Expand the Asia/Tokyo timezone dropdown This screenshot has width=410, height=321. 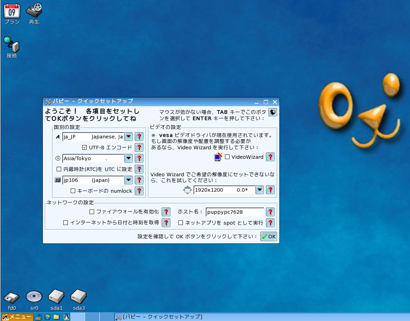(x=128, y=158)
